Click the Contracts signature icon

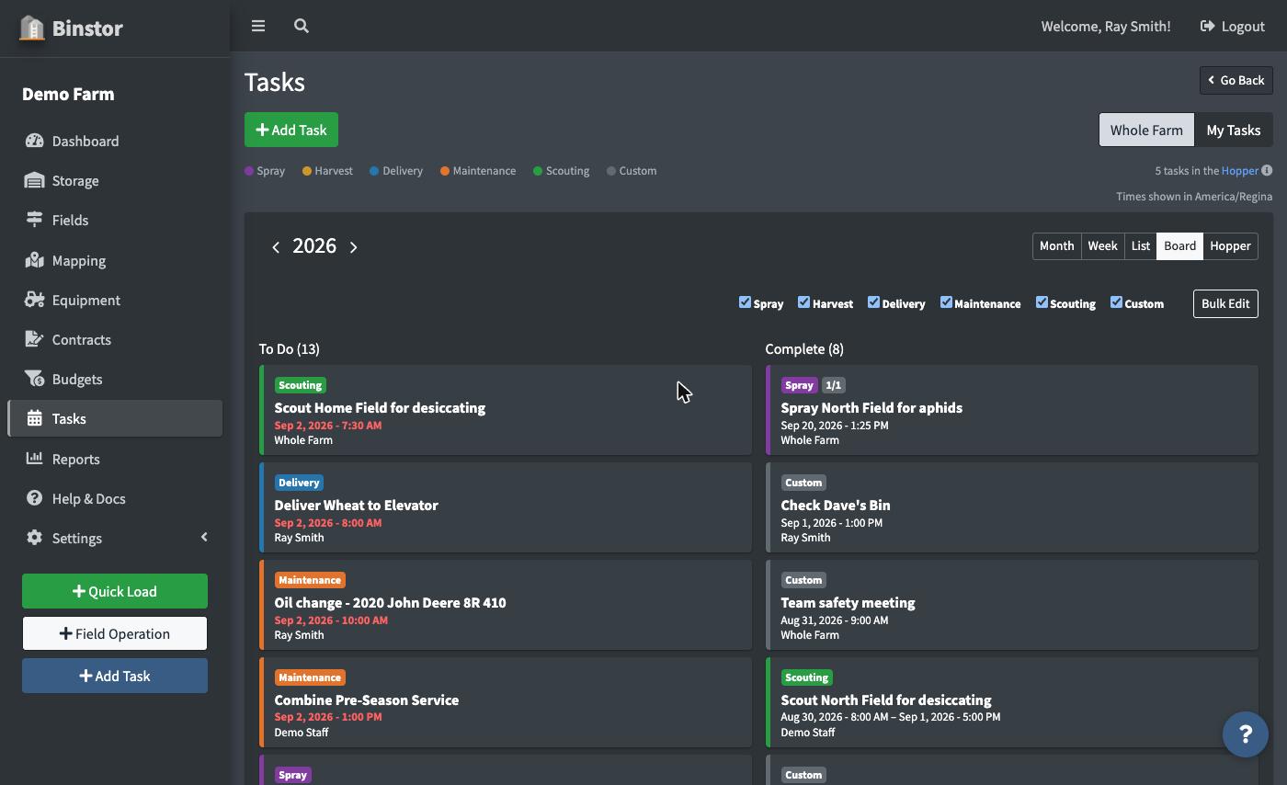35,339
